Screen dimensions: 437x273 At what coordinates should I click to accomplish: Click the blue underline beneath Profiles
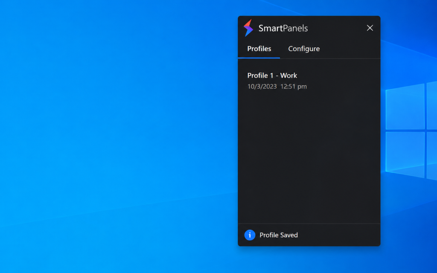259,58
